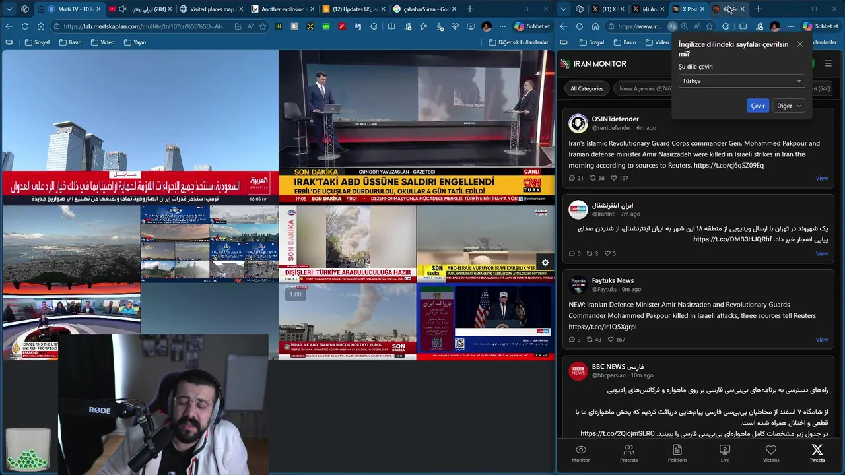Open Extensions in right browser toolbar
Viewport: 845px width, 475px height.
[x=726, y=26]
